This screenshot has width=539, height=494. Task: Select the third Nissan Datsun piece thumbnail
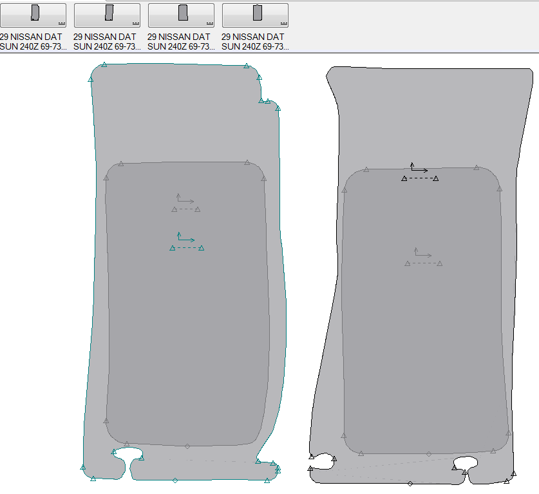[x=181, y=14]
